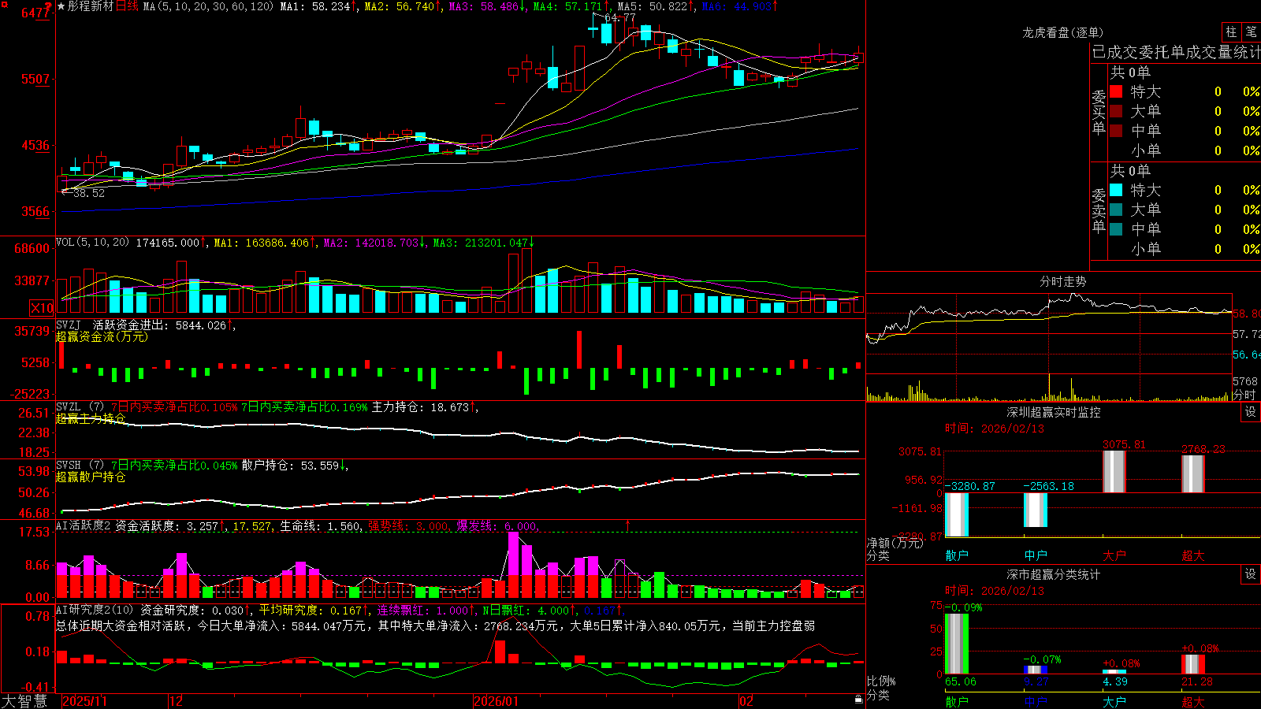1261x709 pixels.
Task: Click the 强势线: 3.000 label
Action: tap(409, 525)
